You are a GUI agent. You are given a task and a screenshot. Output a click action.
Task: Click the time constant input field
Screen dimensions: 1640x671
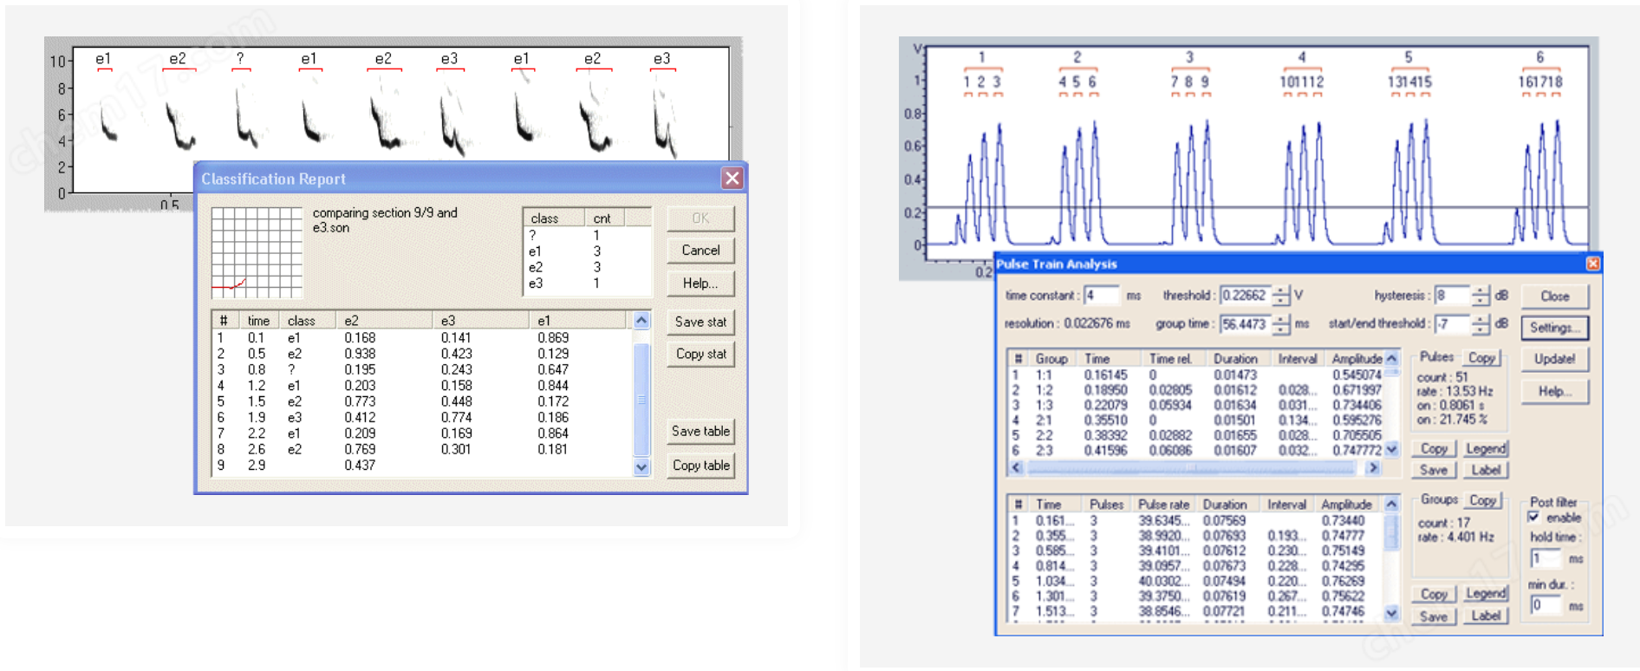(x=1101, y=296)
